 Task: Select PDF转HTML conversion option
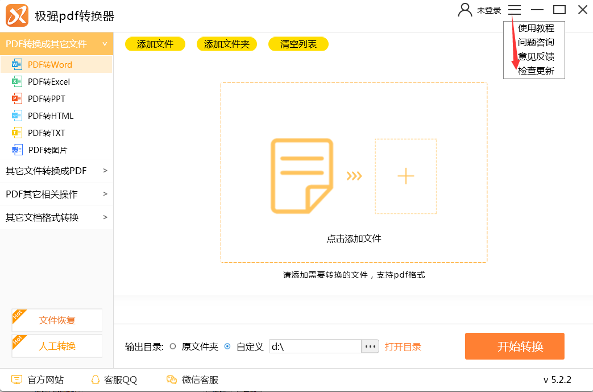(50, 115)
